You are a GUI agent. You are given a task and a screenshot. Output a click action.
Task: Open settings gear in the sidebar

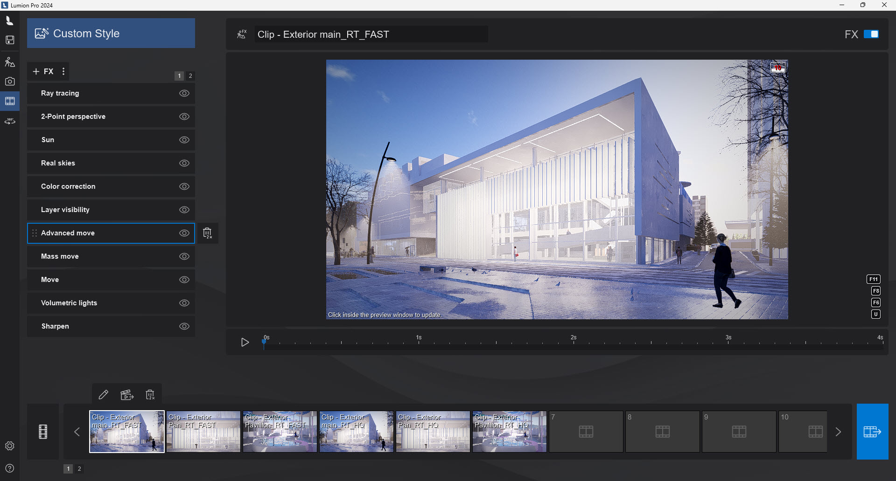[10, 446]
